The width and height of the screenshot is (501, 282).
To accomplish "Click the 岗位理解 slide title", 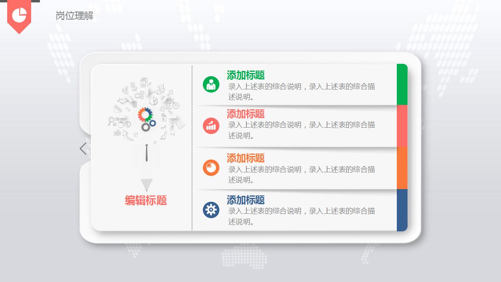I will (75, 16).
